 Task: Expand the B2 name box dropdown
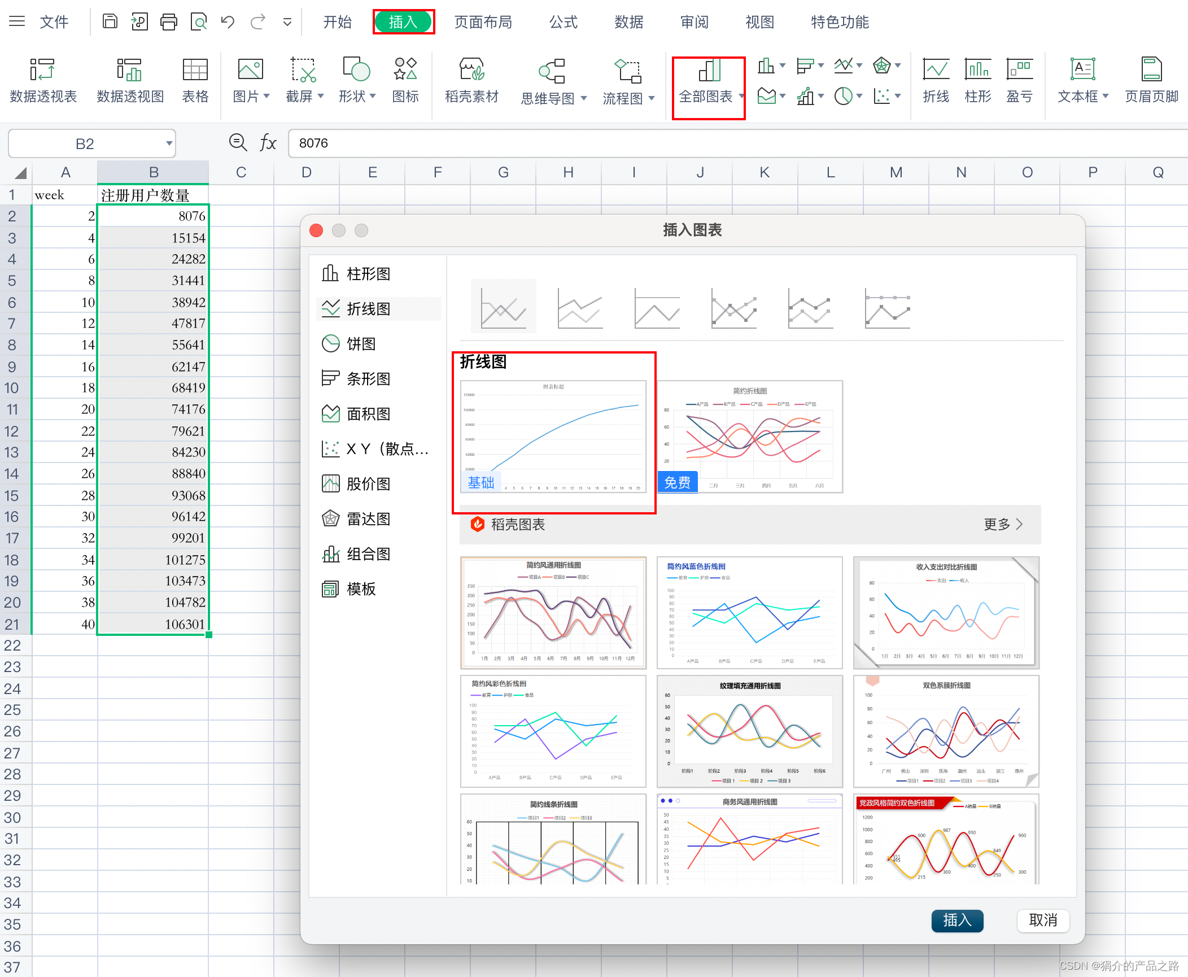tap(168, 143)
